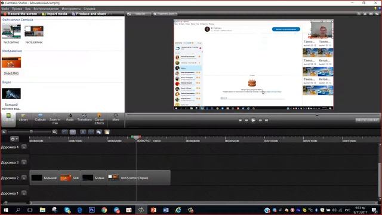Expand Produce and share dropdown arrow
382x215 pixels.
(108, 14)
